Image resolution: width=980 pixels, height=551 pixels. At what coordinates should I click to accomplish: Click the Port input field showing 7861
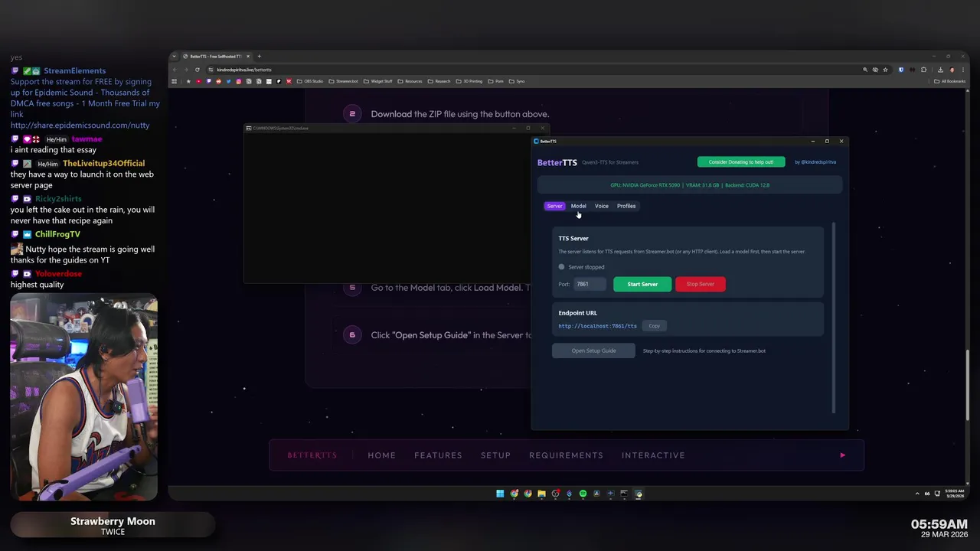point(590,284)
